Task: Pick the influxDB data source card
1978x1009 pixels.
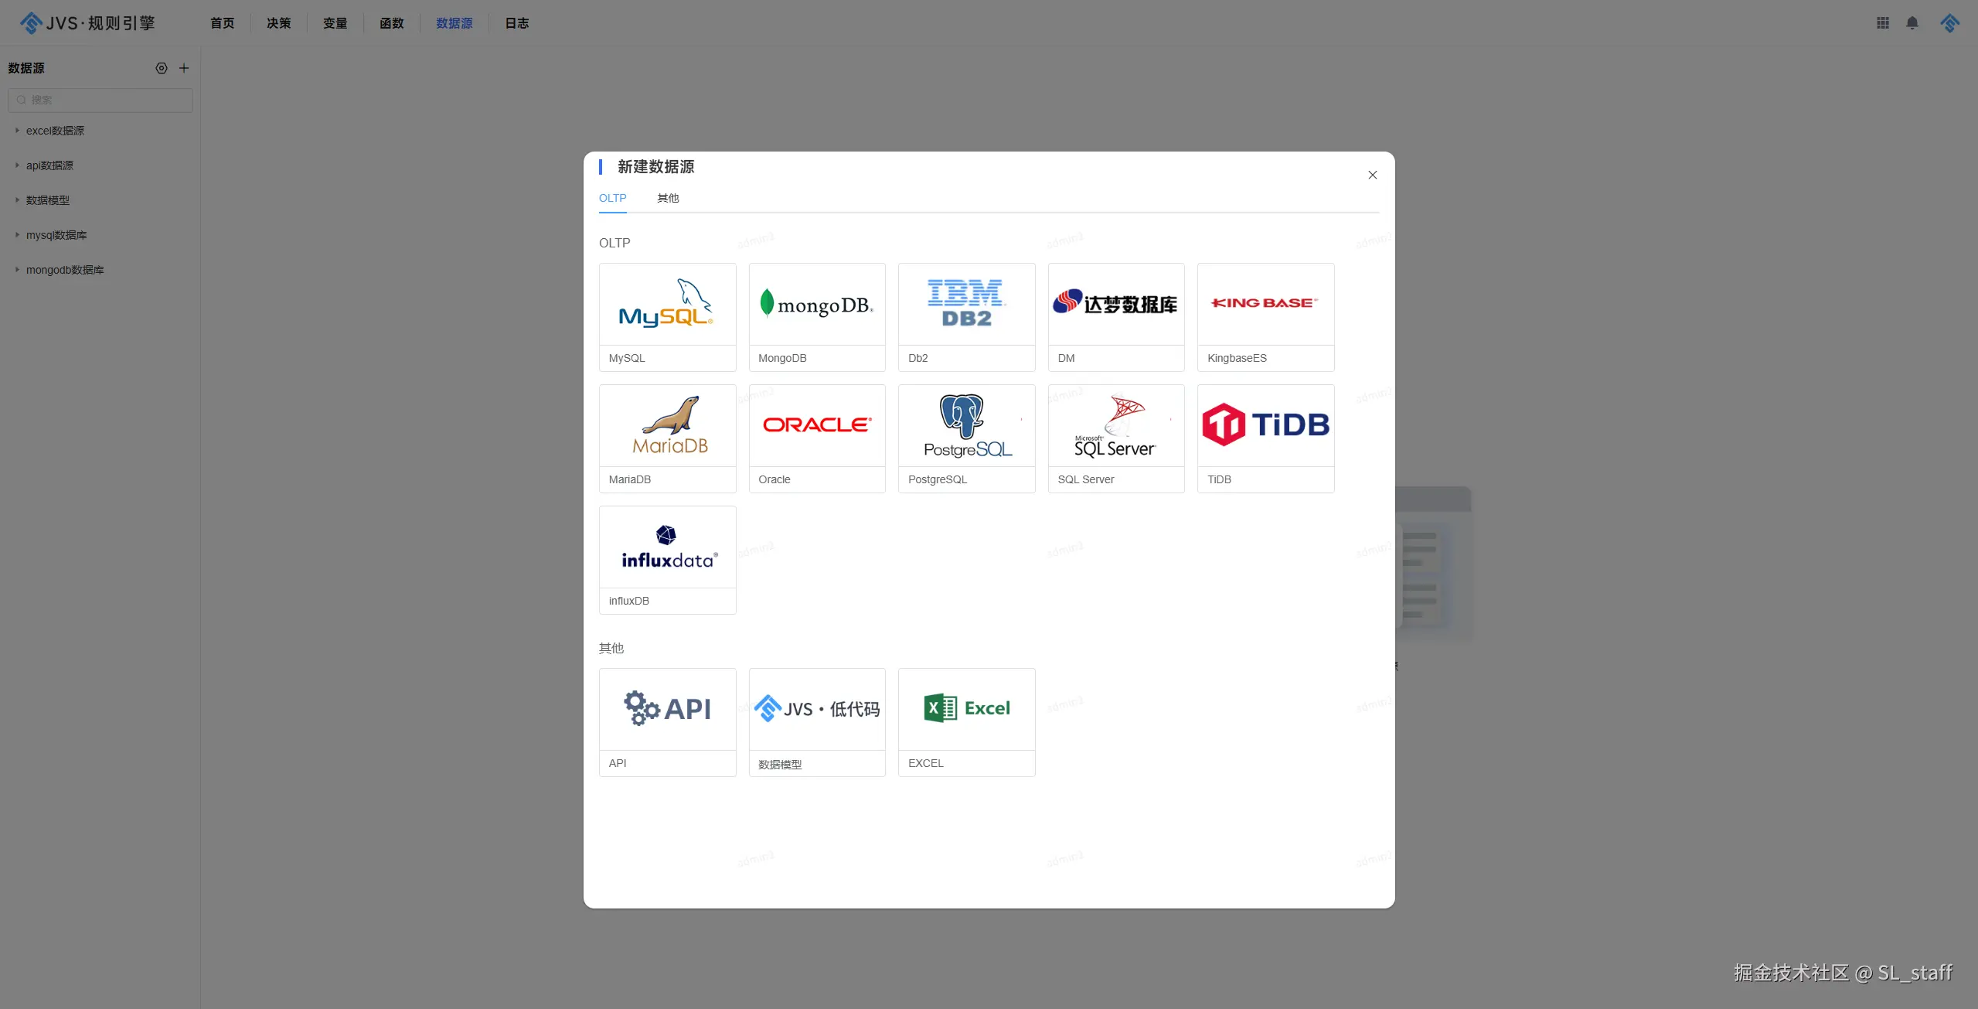Action: [x=667, y=559]
